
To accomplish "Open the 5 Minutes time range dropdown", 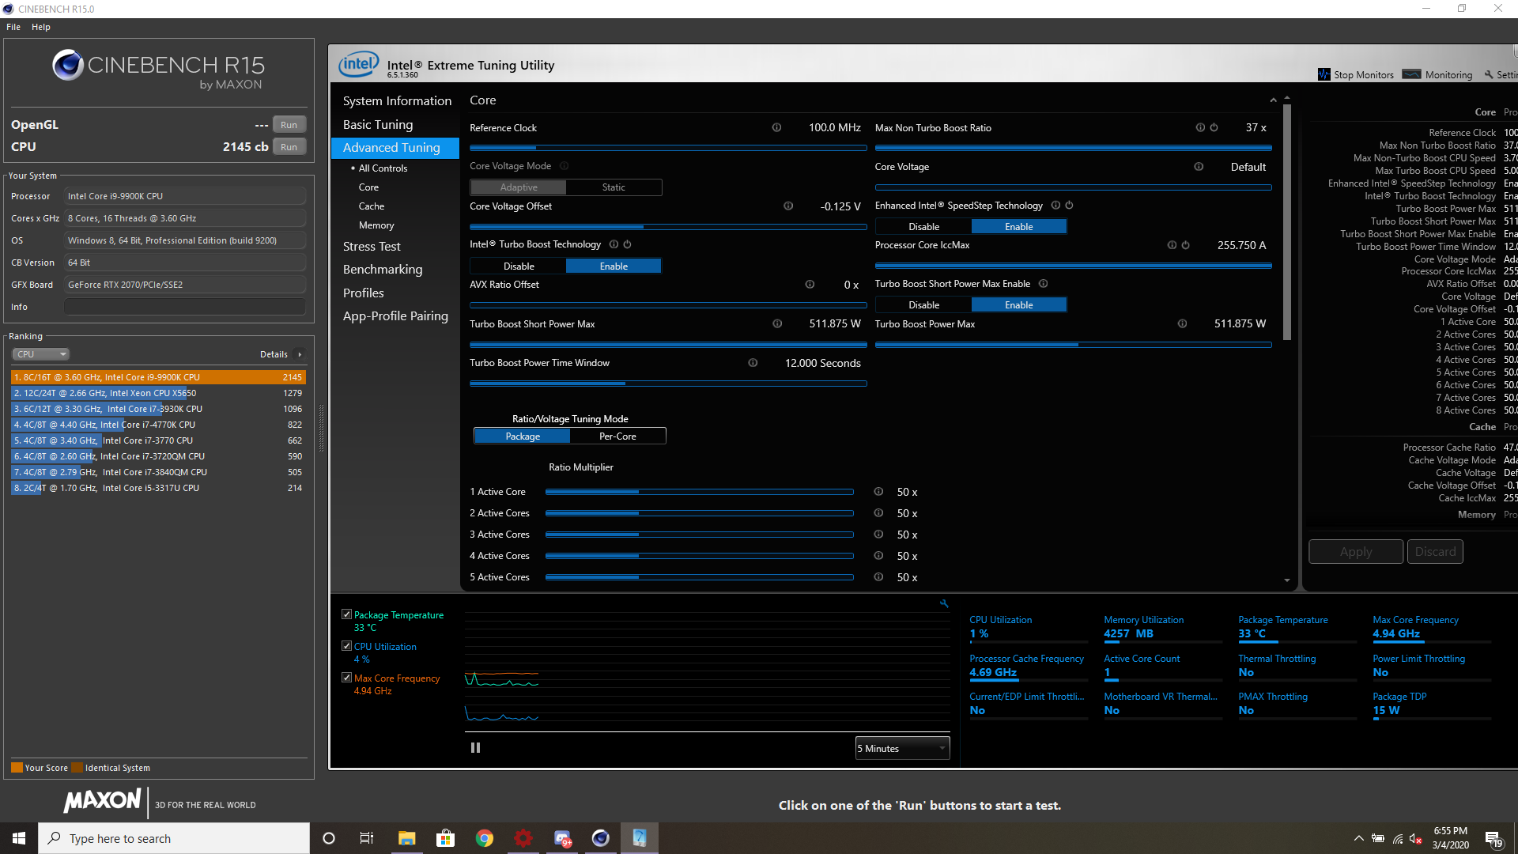I will pyautogui.click(x=902, y=749).
